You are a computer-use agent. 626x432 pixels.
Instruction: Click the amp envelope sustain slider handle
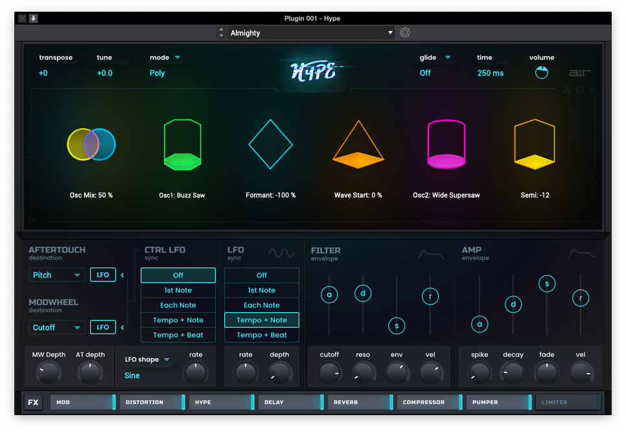coord(547,284)
